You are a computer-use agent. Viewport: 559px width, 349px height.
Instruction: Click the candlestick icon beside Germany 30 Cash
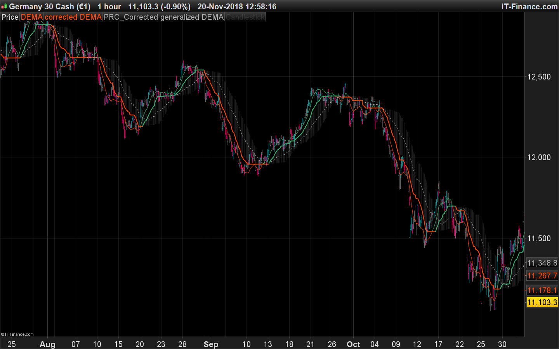point(4,7)
